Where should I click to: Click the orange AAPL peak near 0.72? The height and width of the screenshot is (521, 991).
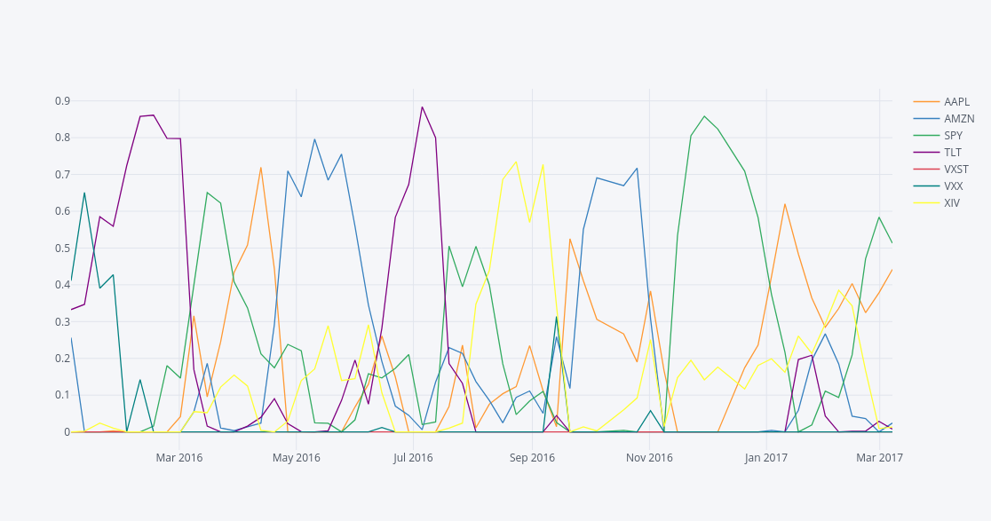coord(261,168)
